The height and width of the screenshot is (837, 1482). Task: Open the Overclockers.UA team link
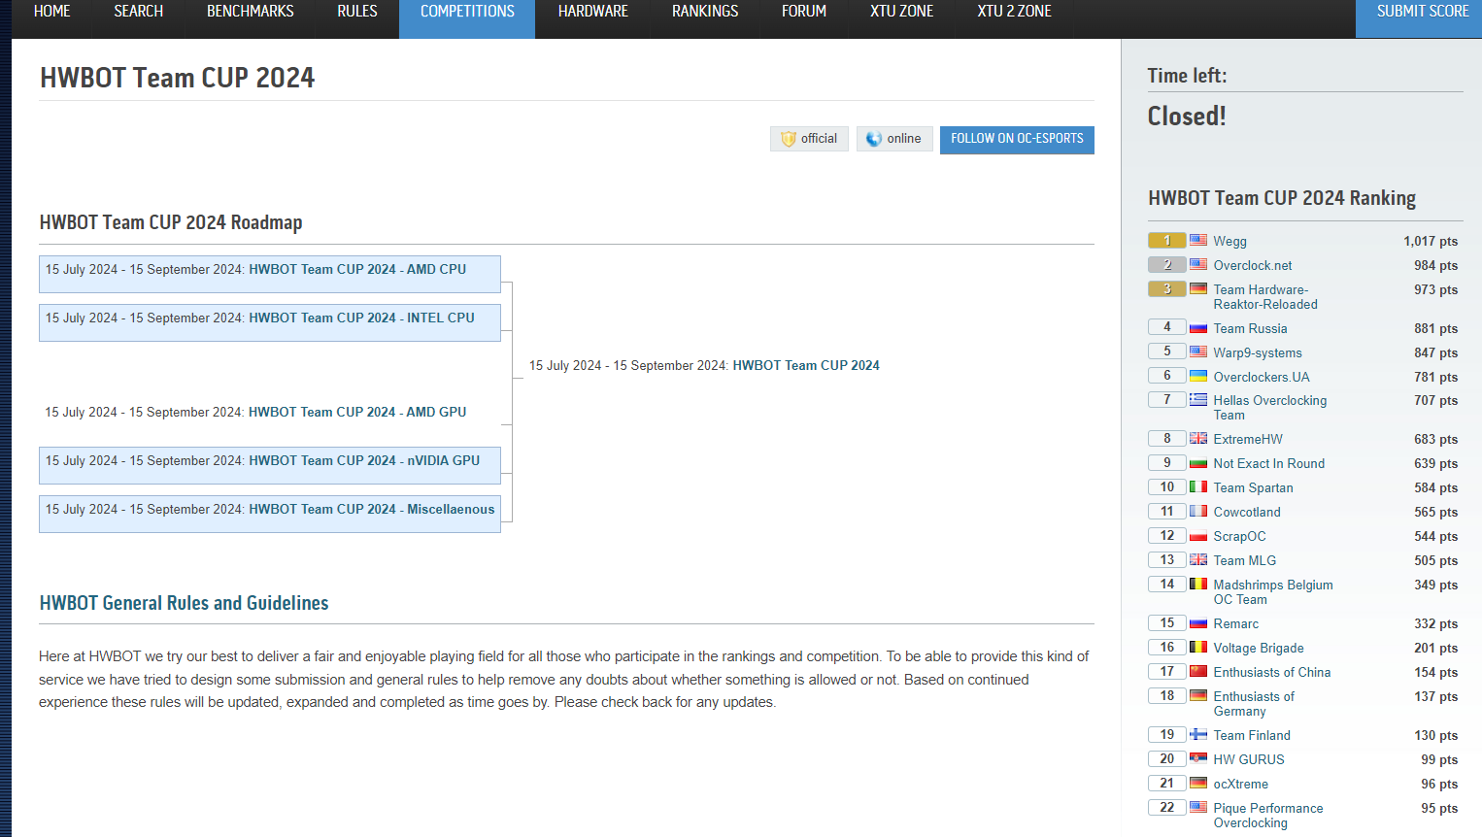click(1262, 378)
